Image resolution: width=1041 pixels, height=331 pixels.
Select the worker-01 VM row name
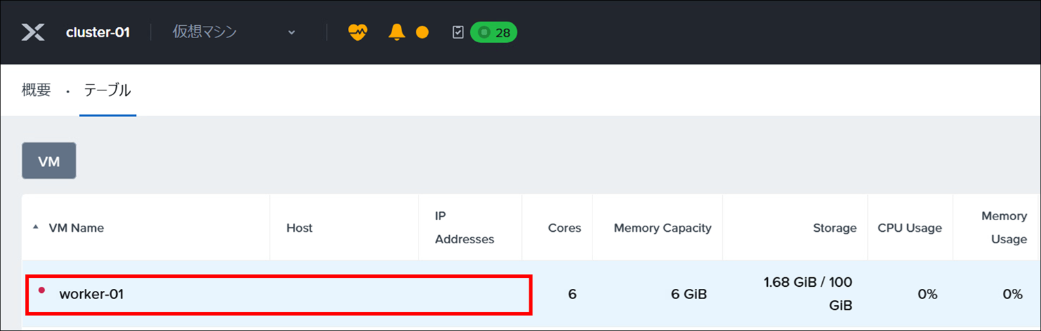click(91, 294)
